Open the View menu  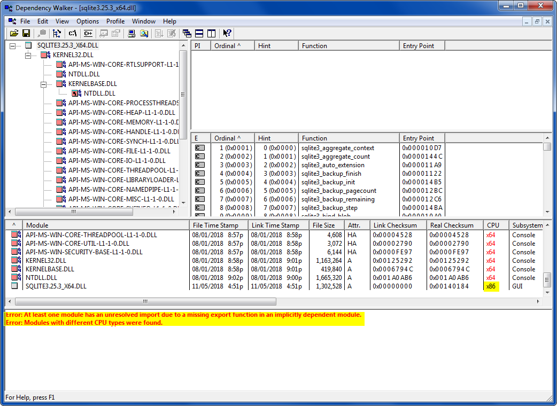62,21
